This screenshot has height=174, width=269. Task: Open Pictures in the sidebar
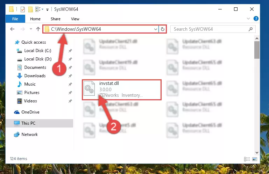pos(32,93)
